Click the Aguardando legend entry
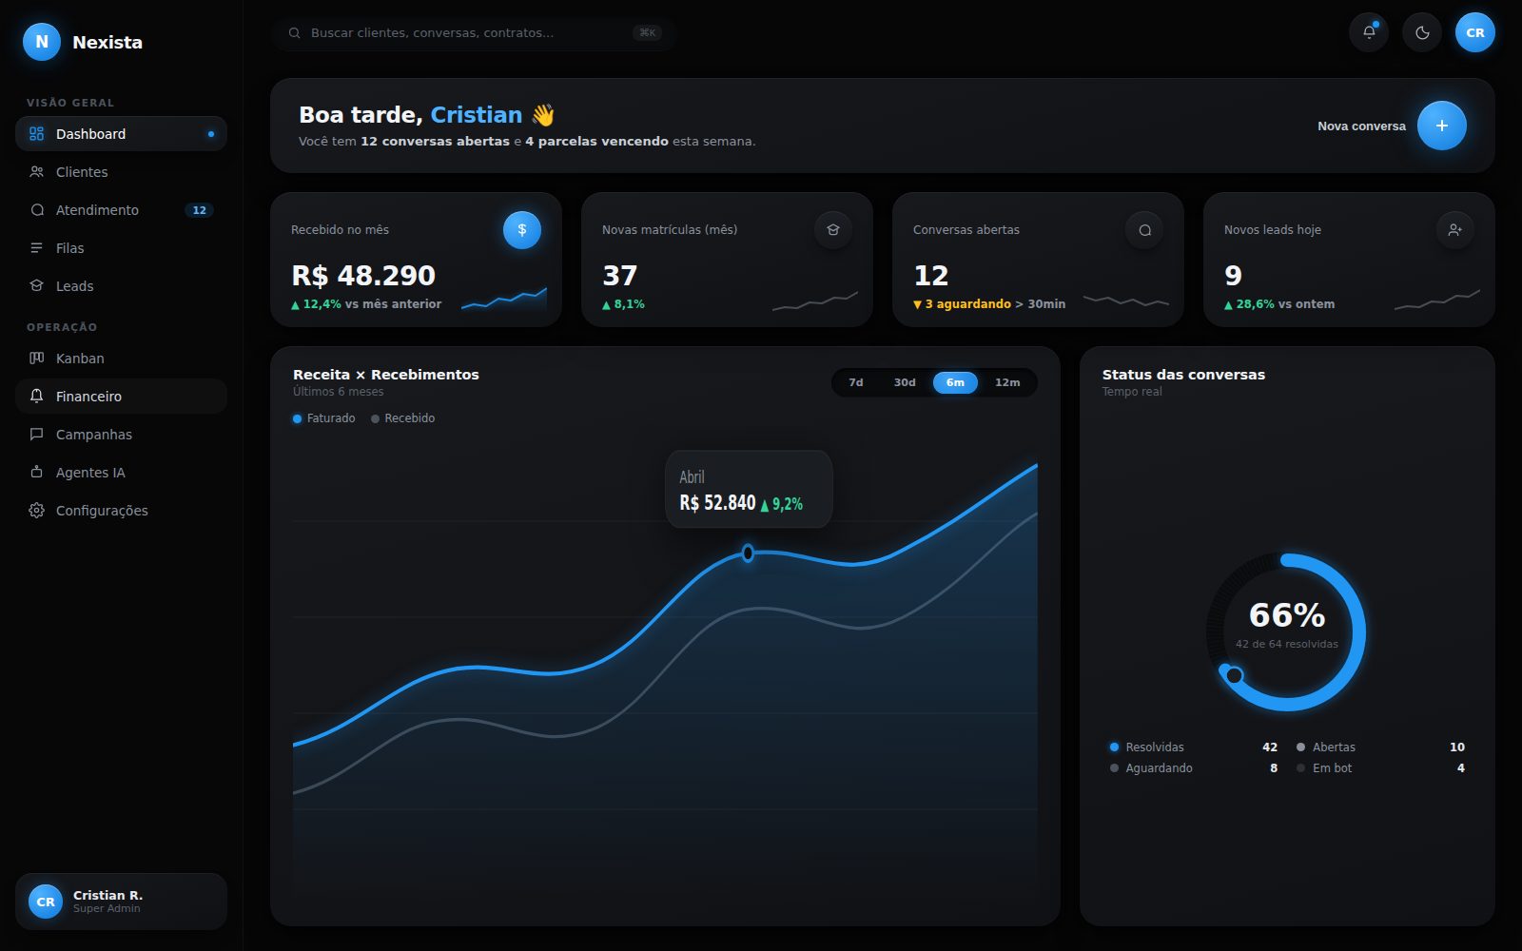The image size is (1522, 951). 1194,768
